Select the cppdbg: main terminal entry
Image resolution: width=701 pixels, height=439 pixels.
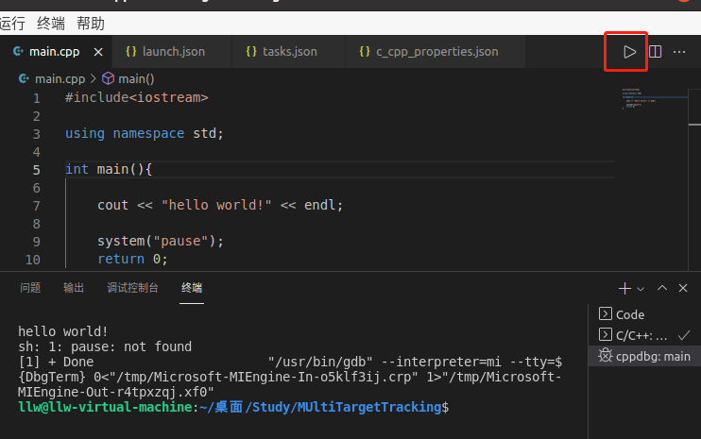click(644, 356)
